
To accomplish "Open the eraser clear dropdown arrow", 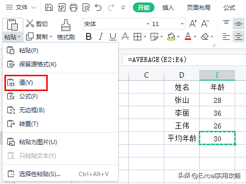I will pos(212,36).
